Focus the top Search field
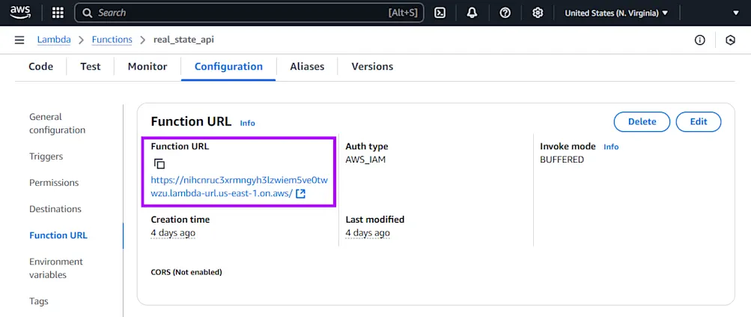 pyautogui.click(x=249, y=13)
